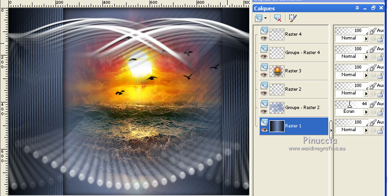
Task: Click the layers pane splitter arrow handle
Action: (331, 130)
